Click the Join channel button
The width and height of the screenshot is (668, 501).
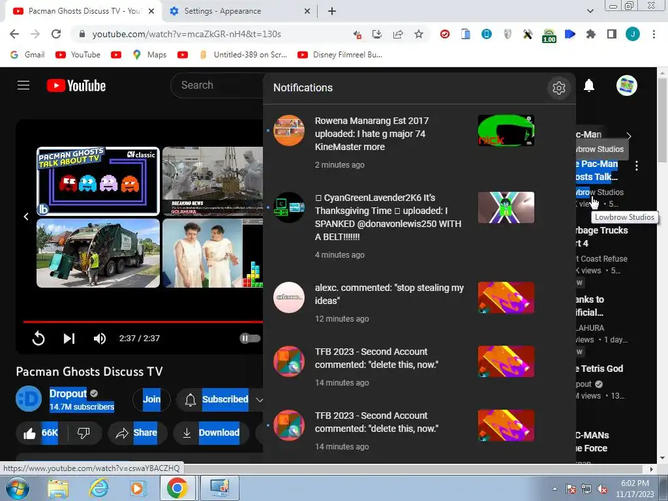coord(151,400)
